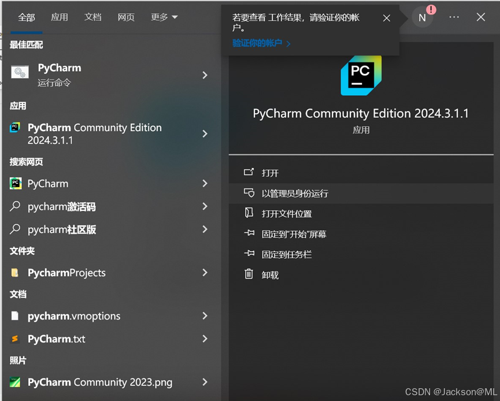Click the shield icon for 以管理员身份运行
The image size is (500, 401).
249,193
